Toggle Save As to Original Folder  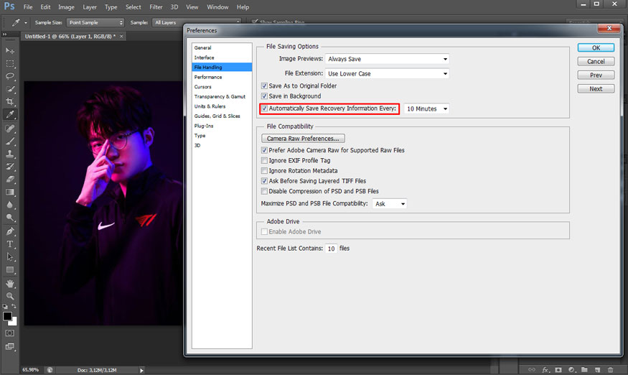(x=264, y=85)
